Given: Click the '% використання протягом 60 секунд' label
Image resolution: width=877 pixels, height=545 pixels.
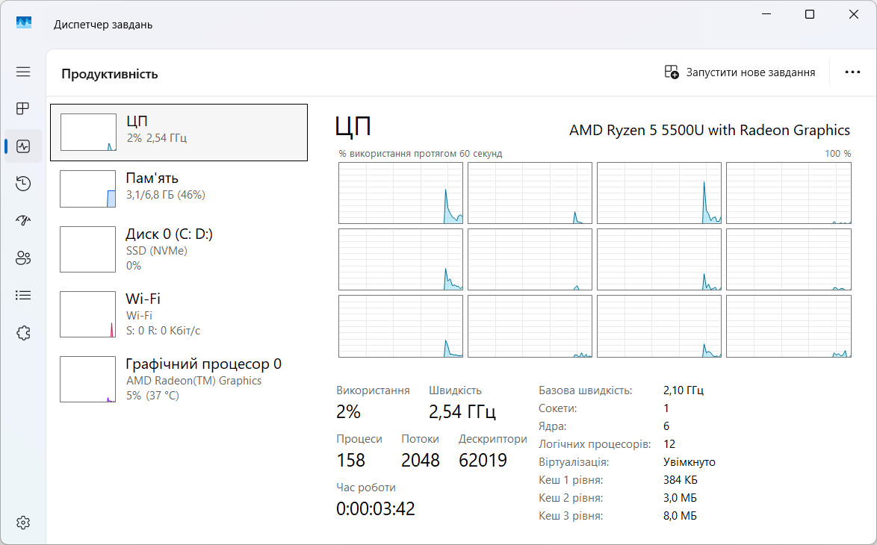Looking at the screenshot, I should point(420,154).
